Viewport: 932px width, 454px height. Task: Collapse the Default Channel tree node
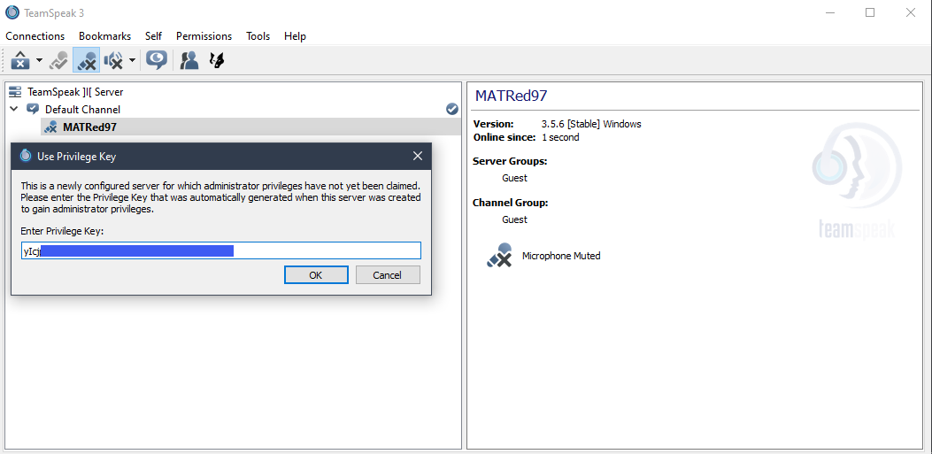[14, 110]
